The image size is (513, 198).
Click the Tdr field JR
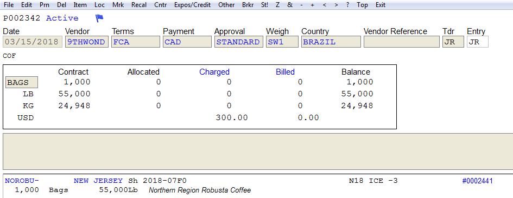(x=453, y=42)
